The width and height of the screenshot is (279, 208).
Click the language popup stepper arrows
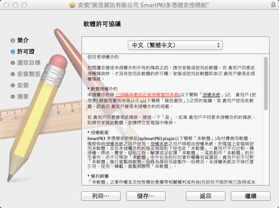point(218,45)
